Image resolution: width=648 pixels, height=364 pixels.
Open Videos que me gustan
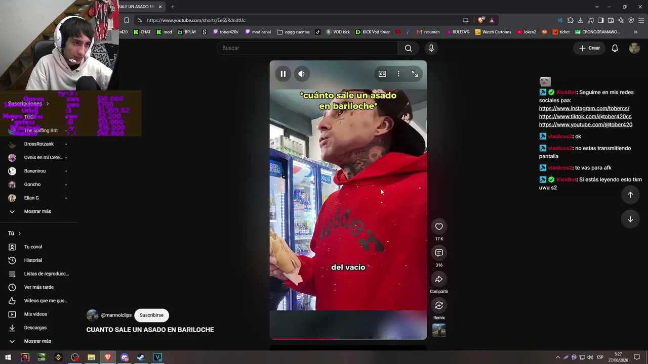click(46, 301)
